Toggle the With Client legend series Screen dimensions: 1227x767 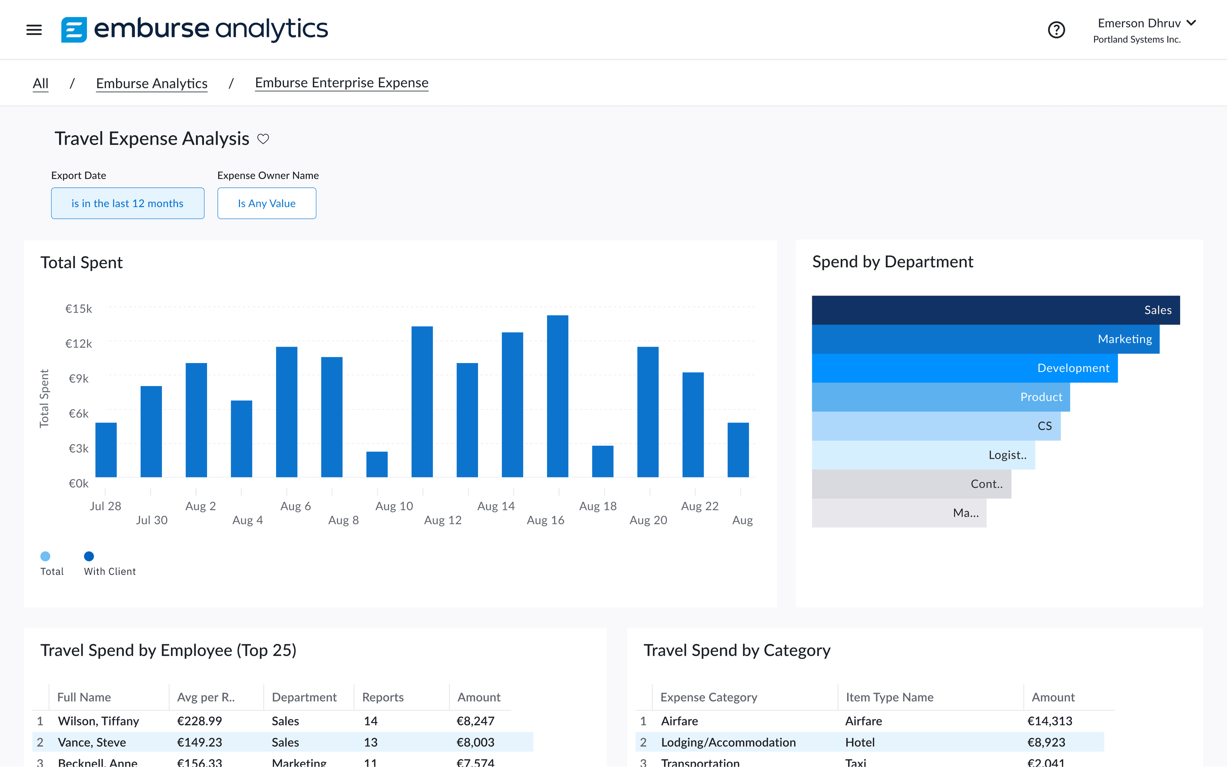pos(89,556)
